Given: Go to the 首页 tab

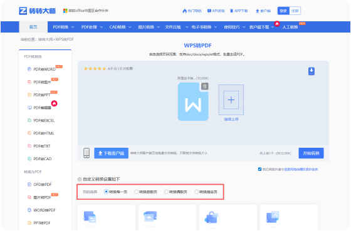Looking at the screenshot, I should click(x=33, y=27).
